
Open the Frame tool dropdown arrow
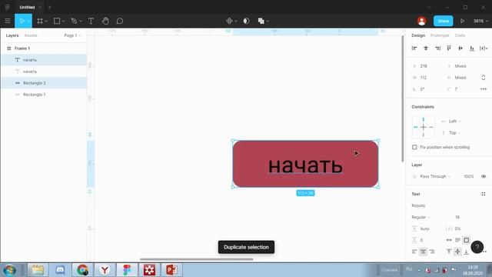click(x=46, y=21)
